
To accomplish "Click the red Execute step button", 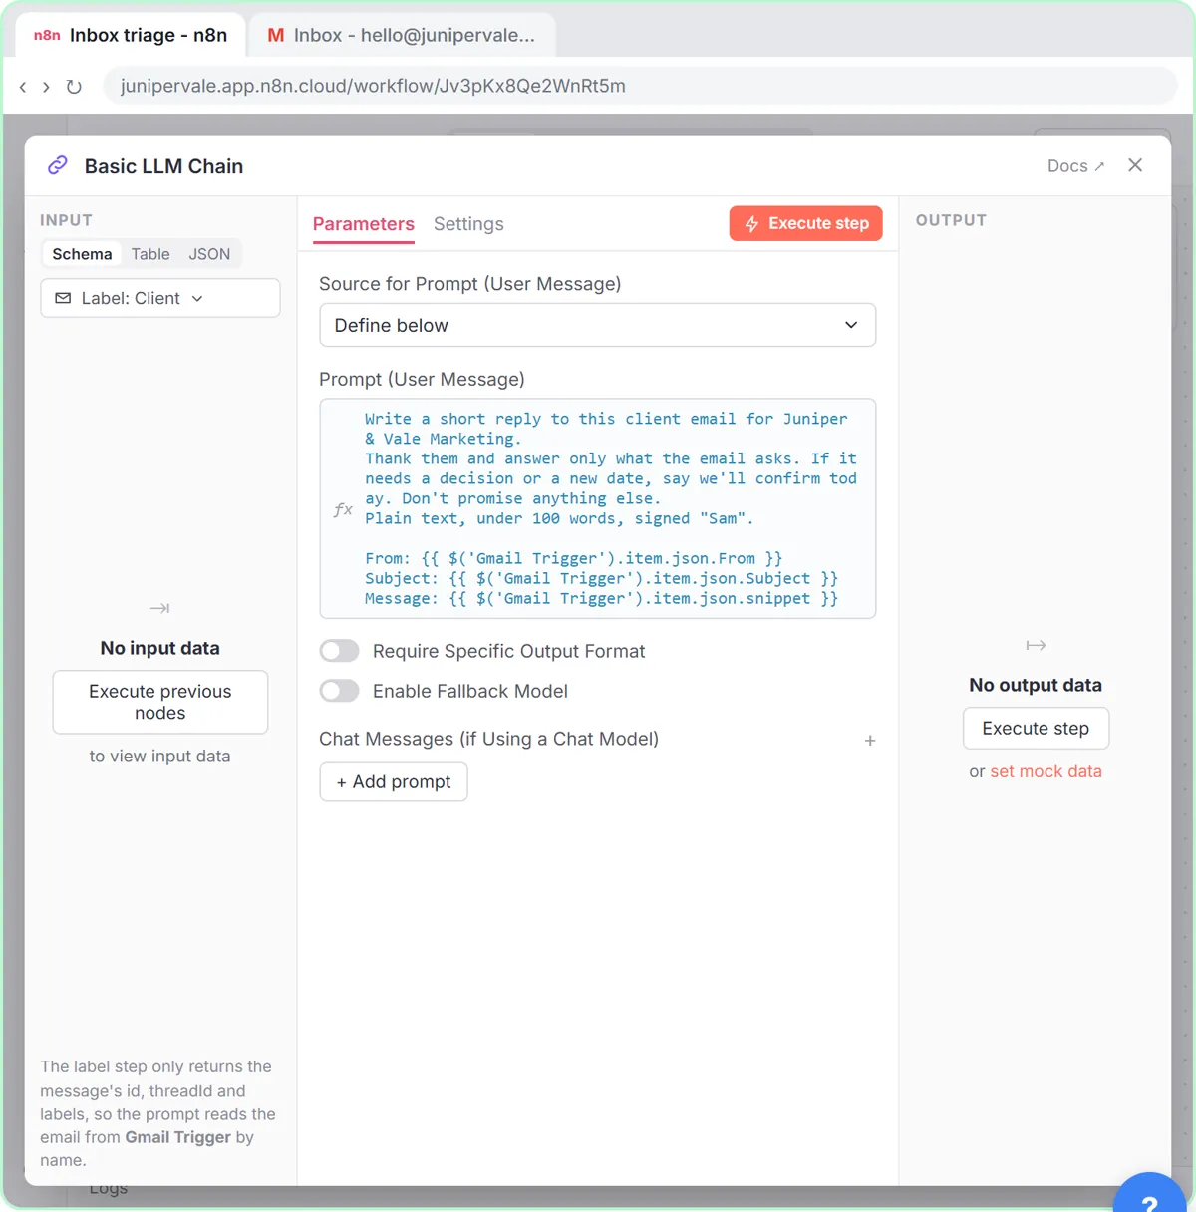I will tap(806, 223).
